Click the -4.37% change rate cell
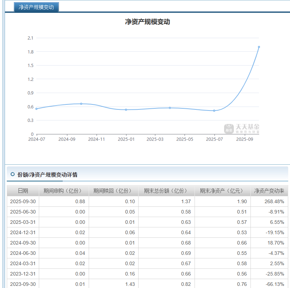Viewport: 290px width, 288px height. [x=269, y=253]
